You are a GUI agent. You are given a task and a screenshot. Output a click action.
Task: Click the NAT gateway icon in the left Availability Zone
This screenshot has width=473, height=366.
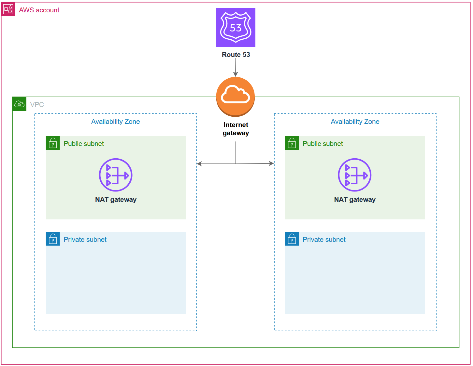[x=116, y=175]
